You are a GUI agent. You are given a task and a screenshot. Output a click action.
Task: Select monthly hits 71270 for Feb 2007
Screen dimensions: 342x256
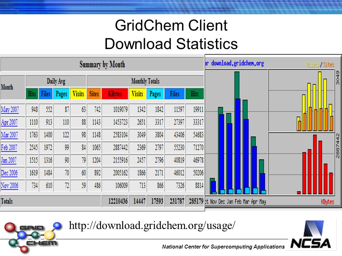198,147
